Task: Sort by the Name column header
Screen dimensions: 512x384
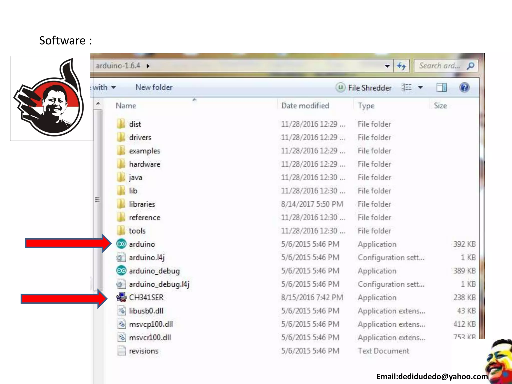Action: 126,106
